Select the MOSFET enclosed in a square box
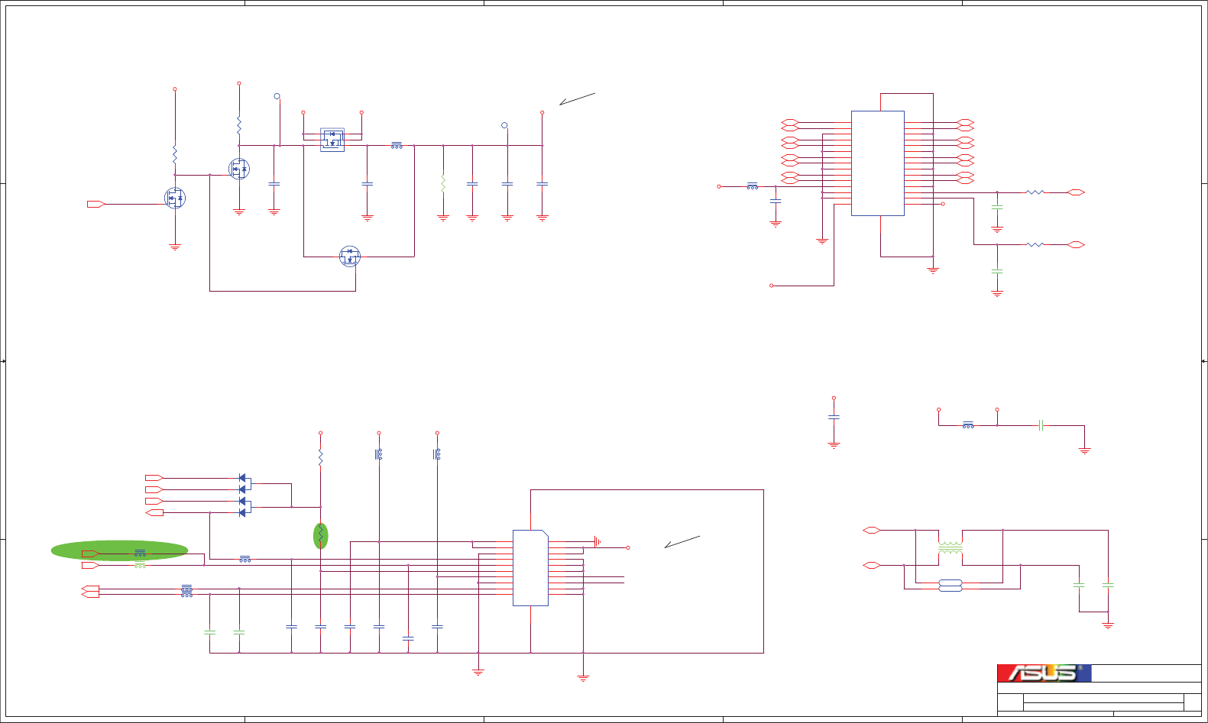Viewport: 1208px width, 723px height. pos(332,140)
